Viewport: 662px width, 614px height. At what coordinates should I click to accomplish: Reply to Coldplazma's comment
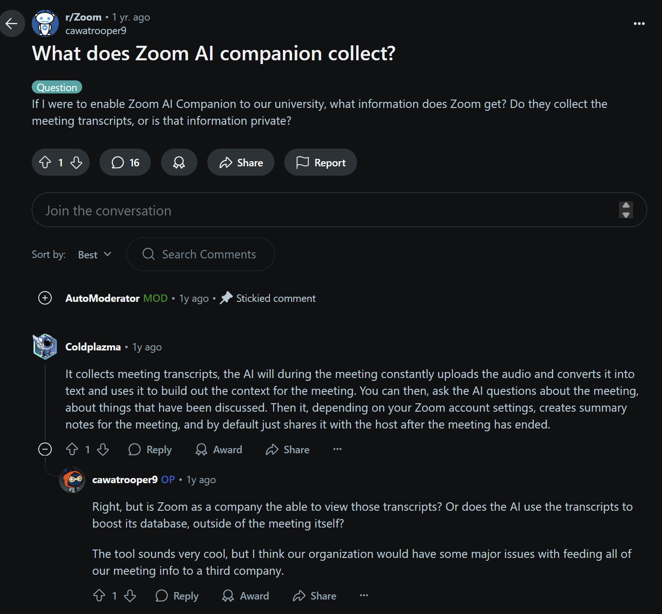point(150,450)
